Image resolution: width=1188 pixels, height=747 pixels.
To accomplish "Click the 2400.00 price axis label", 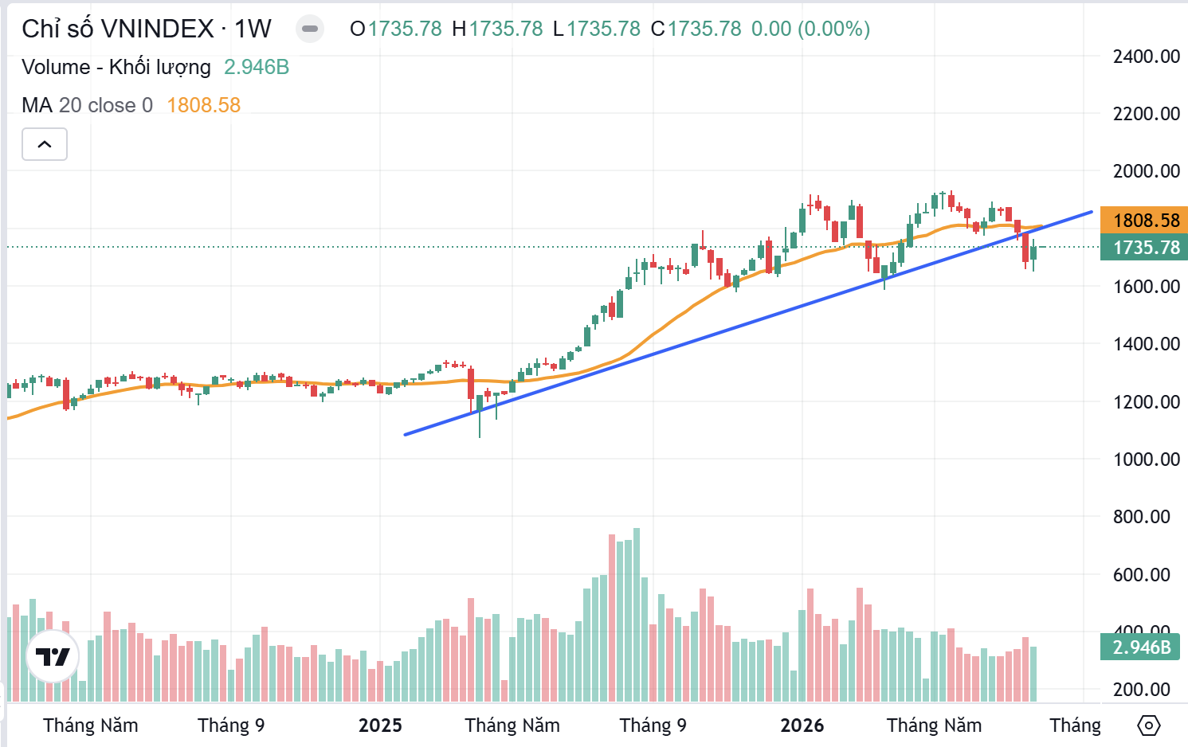I will tap(1147, 57).
